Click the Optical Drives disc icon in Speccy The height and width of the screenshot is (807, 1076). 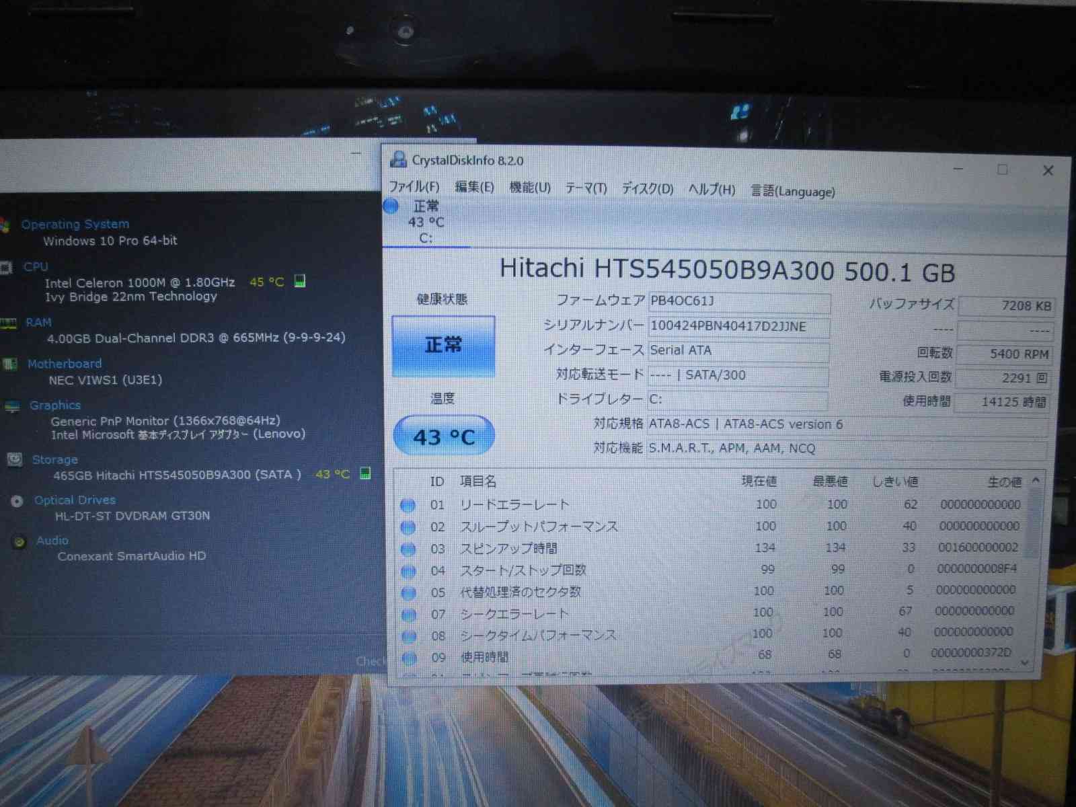point(17,501)
